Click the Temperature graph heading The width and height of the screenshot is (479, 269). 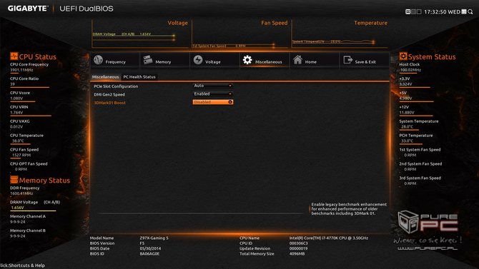point(370,23)
